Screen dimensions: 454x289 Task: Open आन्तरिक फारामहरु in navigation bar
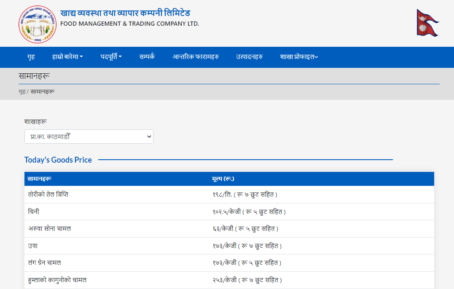196,57
